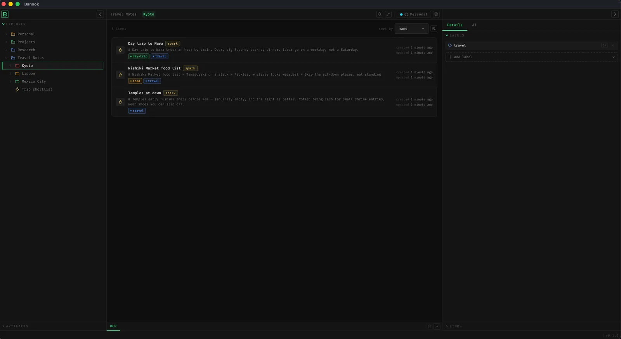Go to Travel Notes in the breadcrumb
Screen dimensions: 621x339
point(123,14)
